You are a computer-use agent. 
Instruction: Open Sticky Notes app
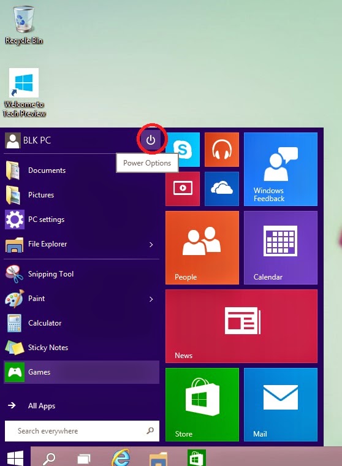click(82, 348)
